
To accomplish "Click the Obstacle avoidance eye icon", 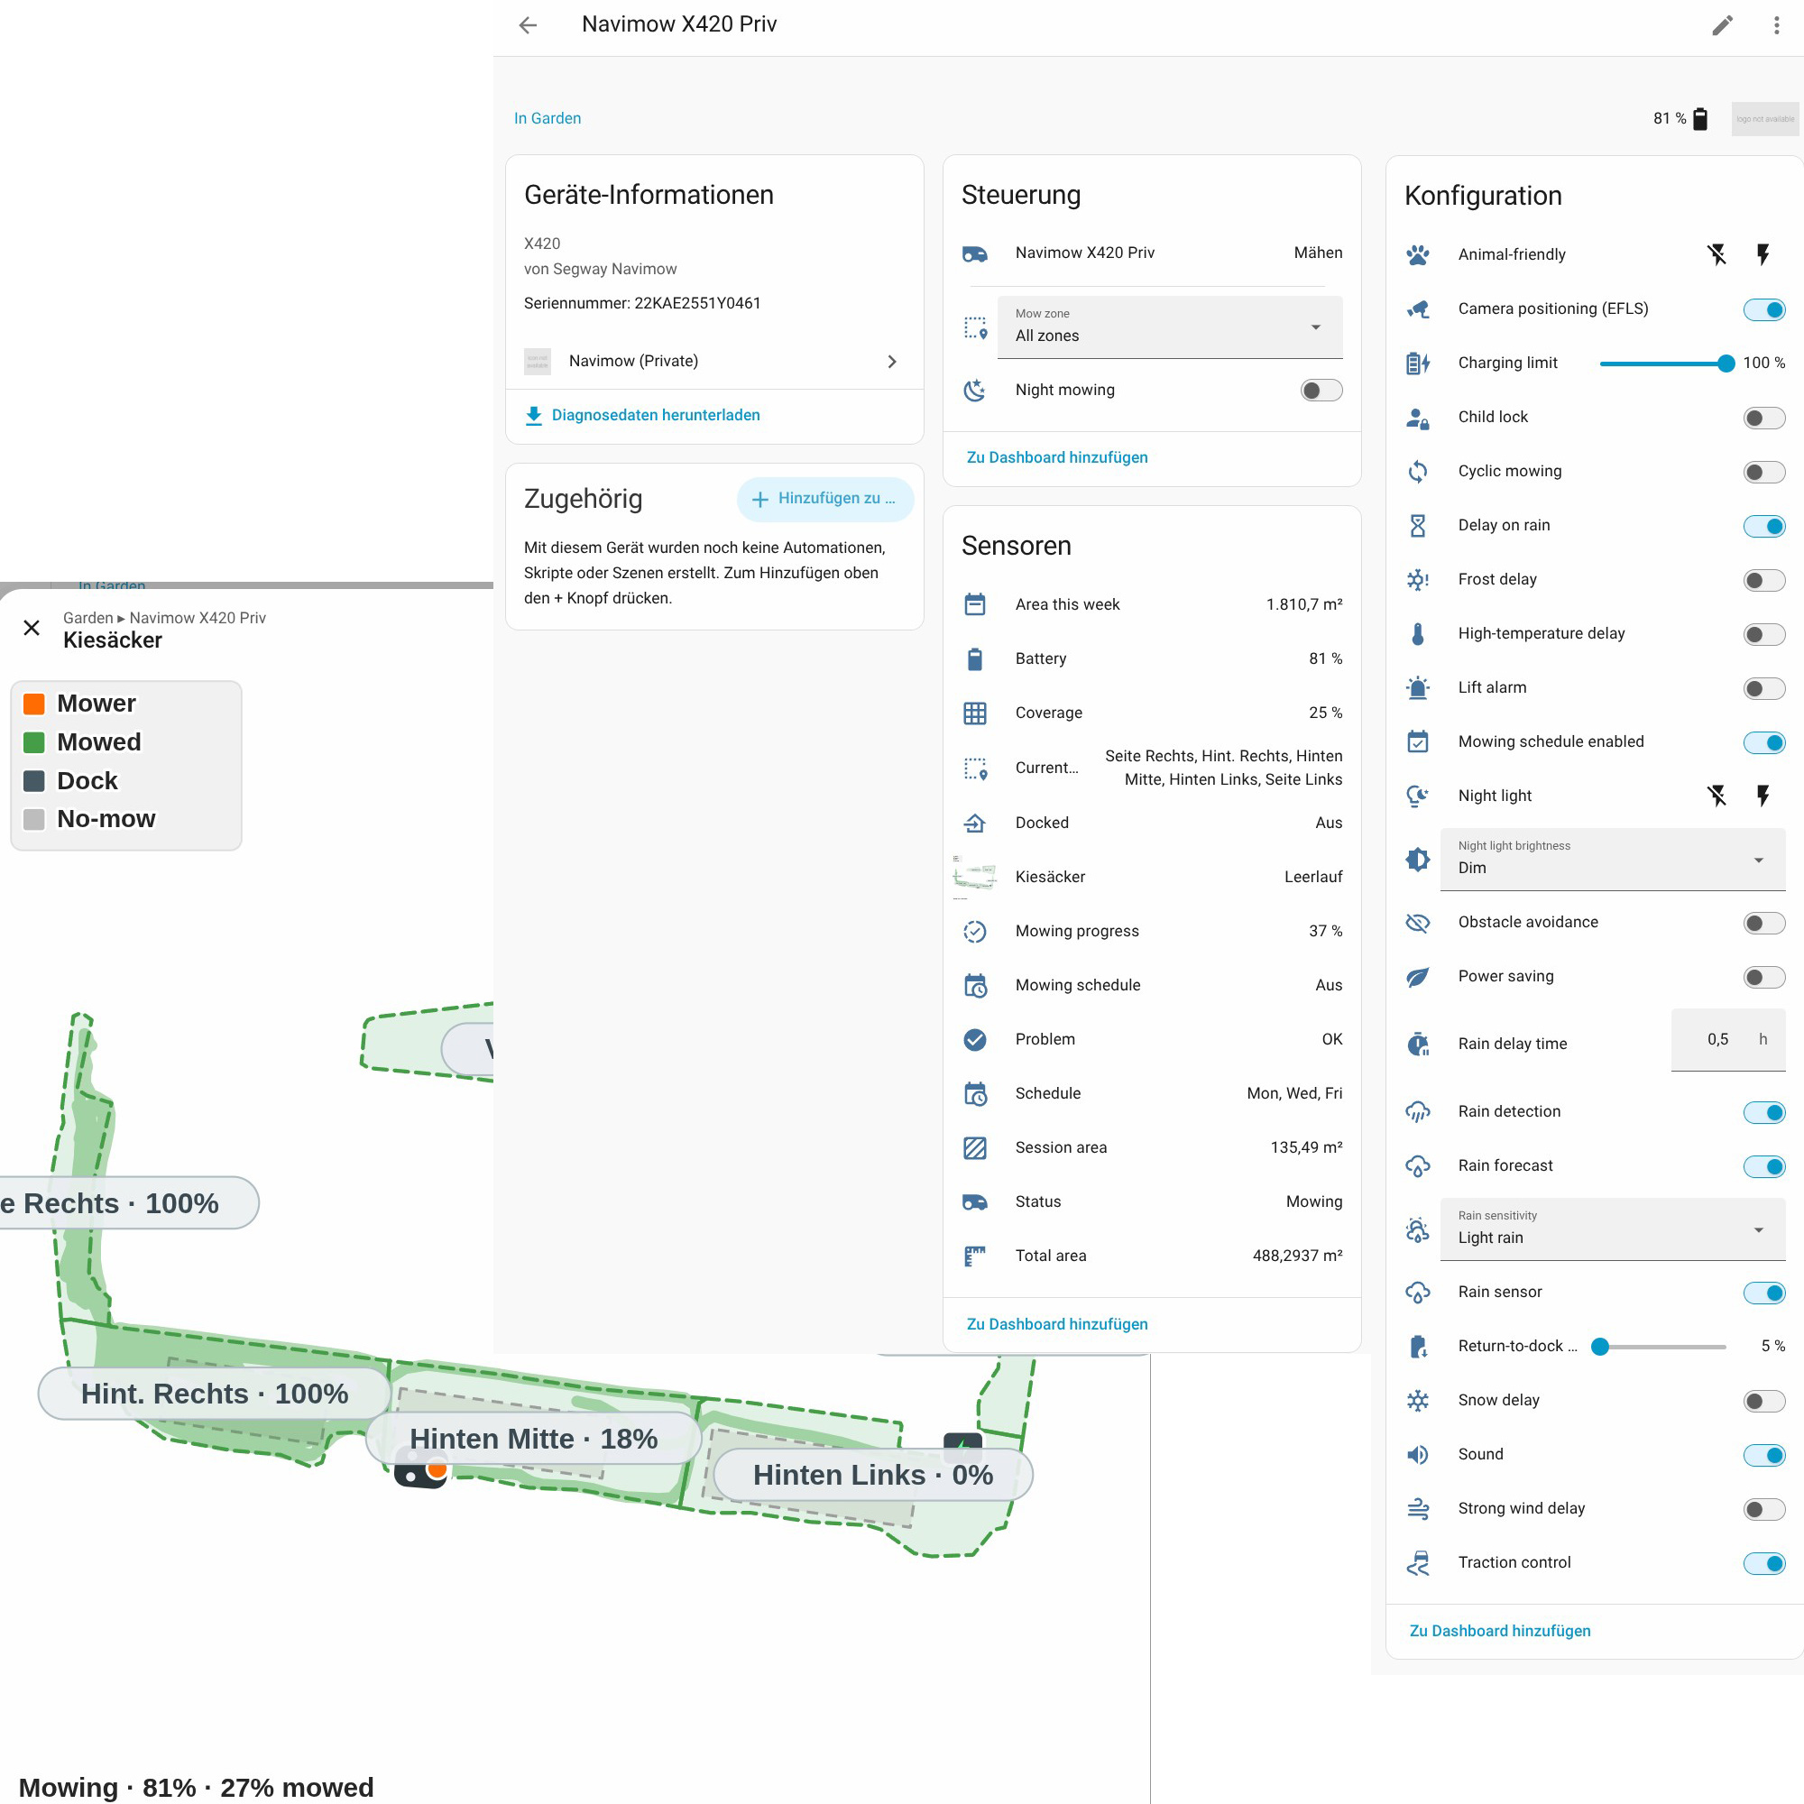I will point(1417,922).
